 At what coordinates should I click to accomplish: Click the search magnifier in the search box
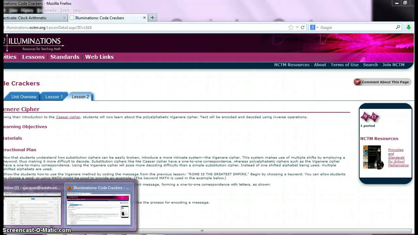point(398,27)
